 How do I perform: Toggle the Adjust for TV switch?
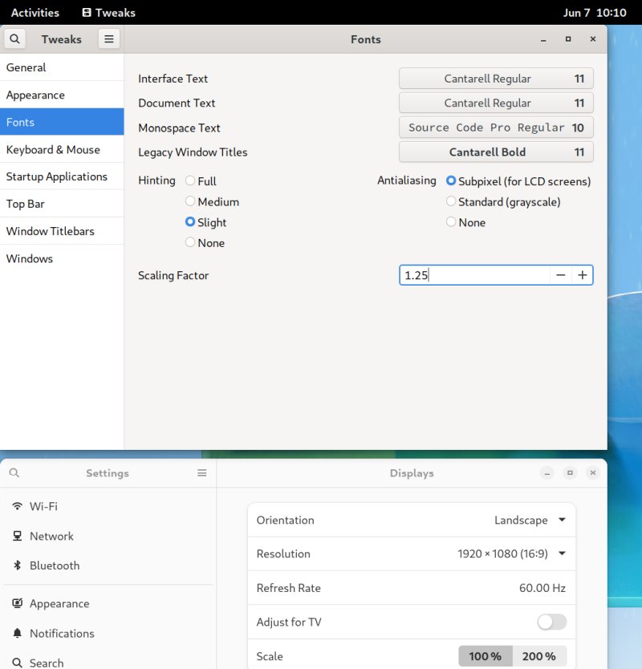point(551,622)
